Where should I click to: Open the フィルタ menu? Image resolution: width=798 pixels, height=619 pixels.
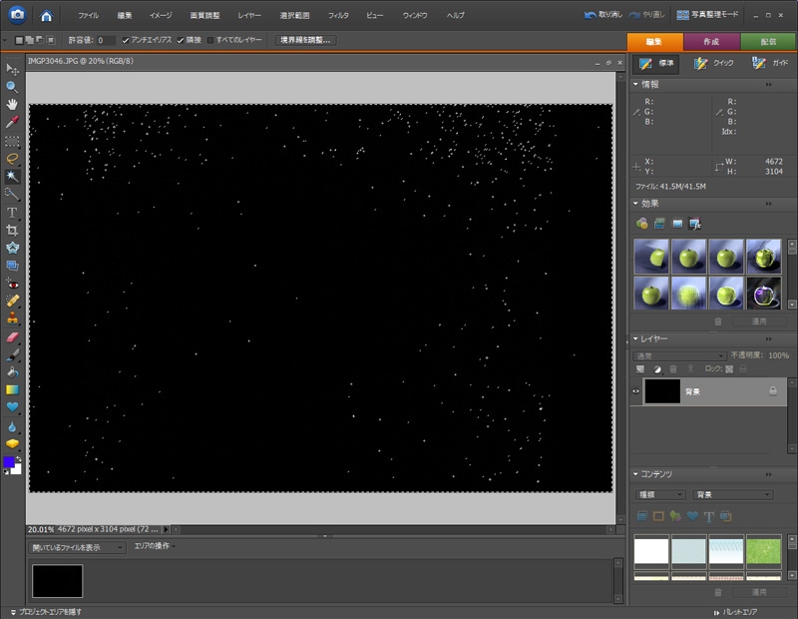tap(338, 16)
